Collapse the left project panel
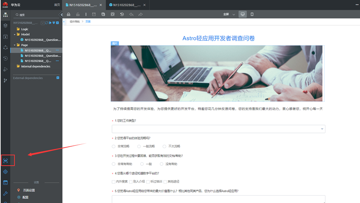 (61, 15)
